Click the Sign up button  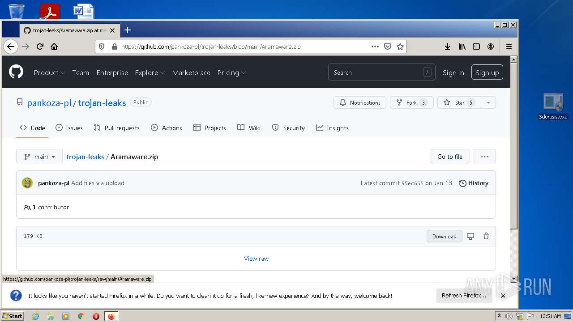coord(487,72)
